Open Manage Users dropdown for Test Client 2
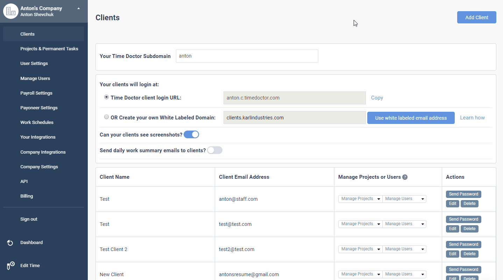Image resolution: width=503 pixels, height=280 pixels. pos(404,249)
